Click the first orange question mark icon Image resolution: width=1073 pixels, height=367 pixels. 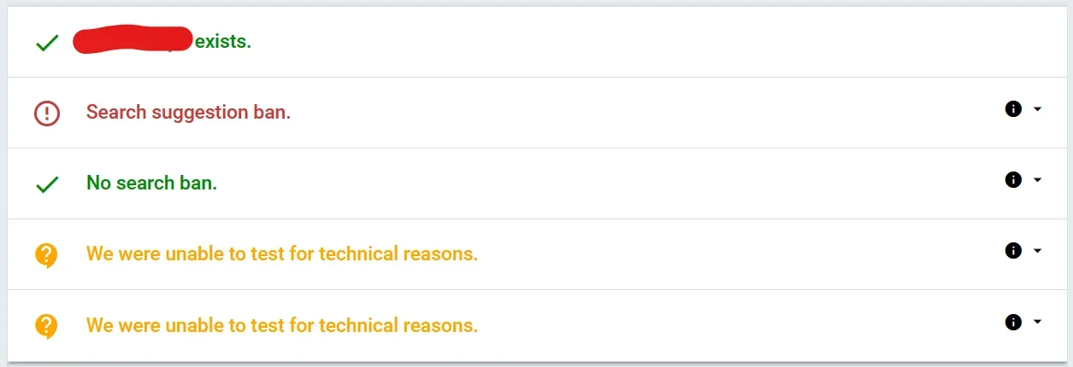click(x=47, y=255)
